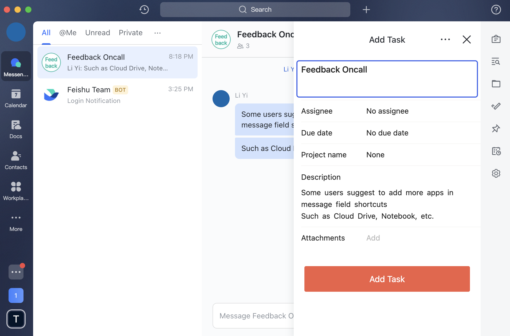The width and height of the screenshot is (510, 336).
Task: Open Contacts in the left sidebar
Action: [16, 160]
